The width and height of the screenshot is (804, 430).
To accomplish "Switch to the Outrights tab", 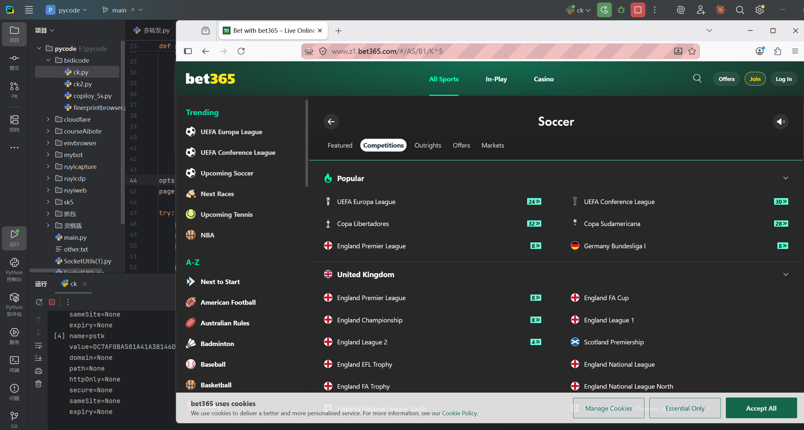I will [x=428, y=145].
